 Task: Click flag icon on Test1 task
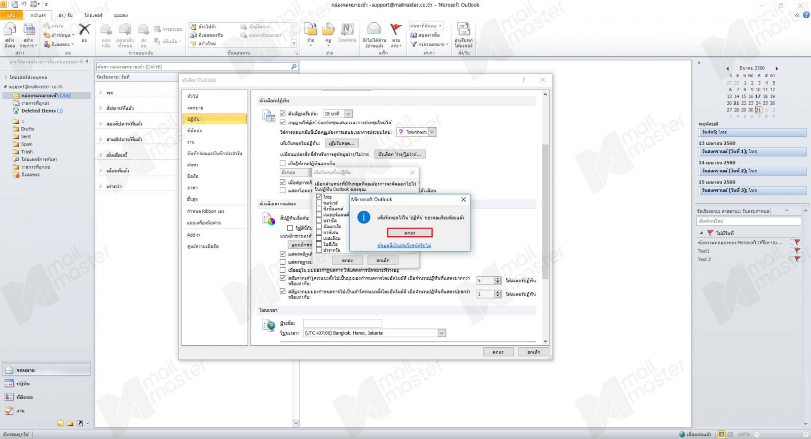[x=797, y=251]
